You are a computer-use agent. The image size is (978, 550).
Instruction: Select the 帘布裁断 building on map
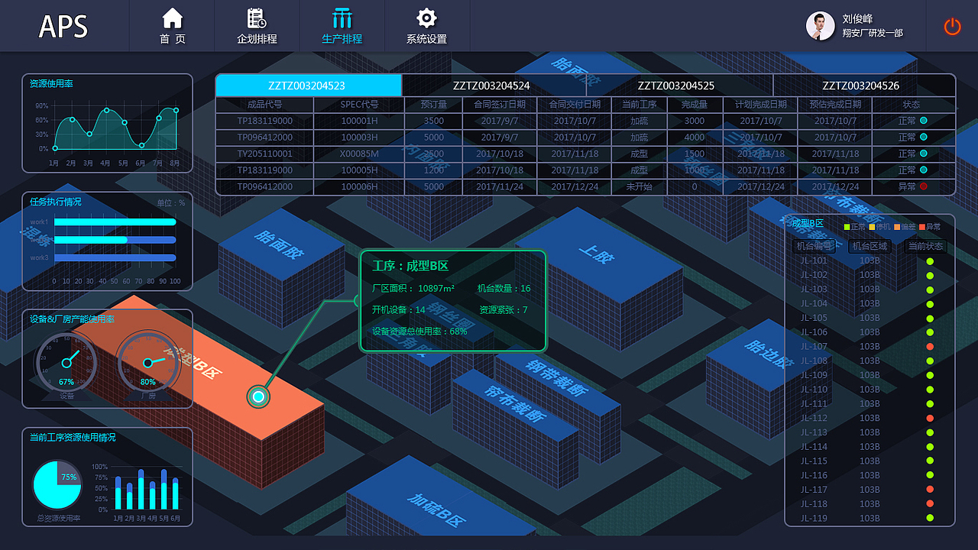click(514, 428)
